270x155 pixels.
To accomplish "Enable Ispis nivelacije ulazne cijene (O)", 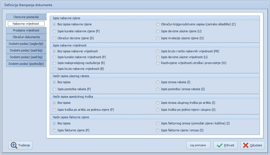I will coord(158,38).
